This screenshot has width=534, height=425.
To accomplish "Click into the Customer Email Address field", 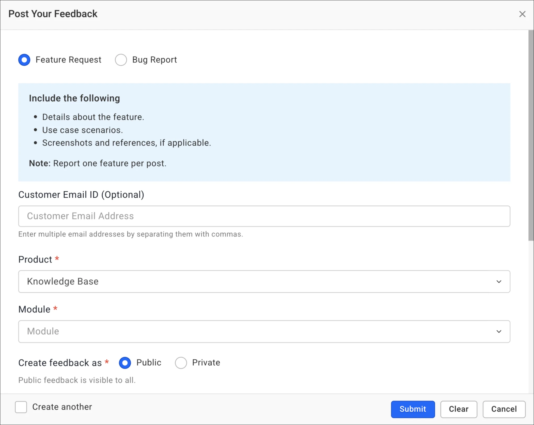I will [x=264, y=216].
